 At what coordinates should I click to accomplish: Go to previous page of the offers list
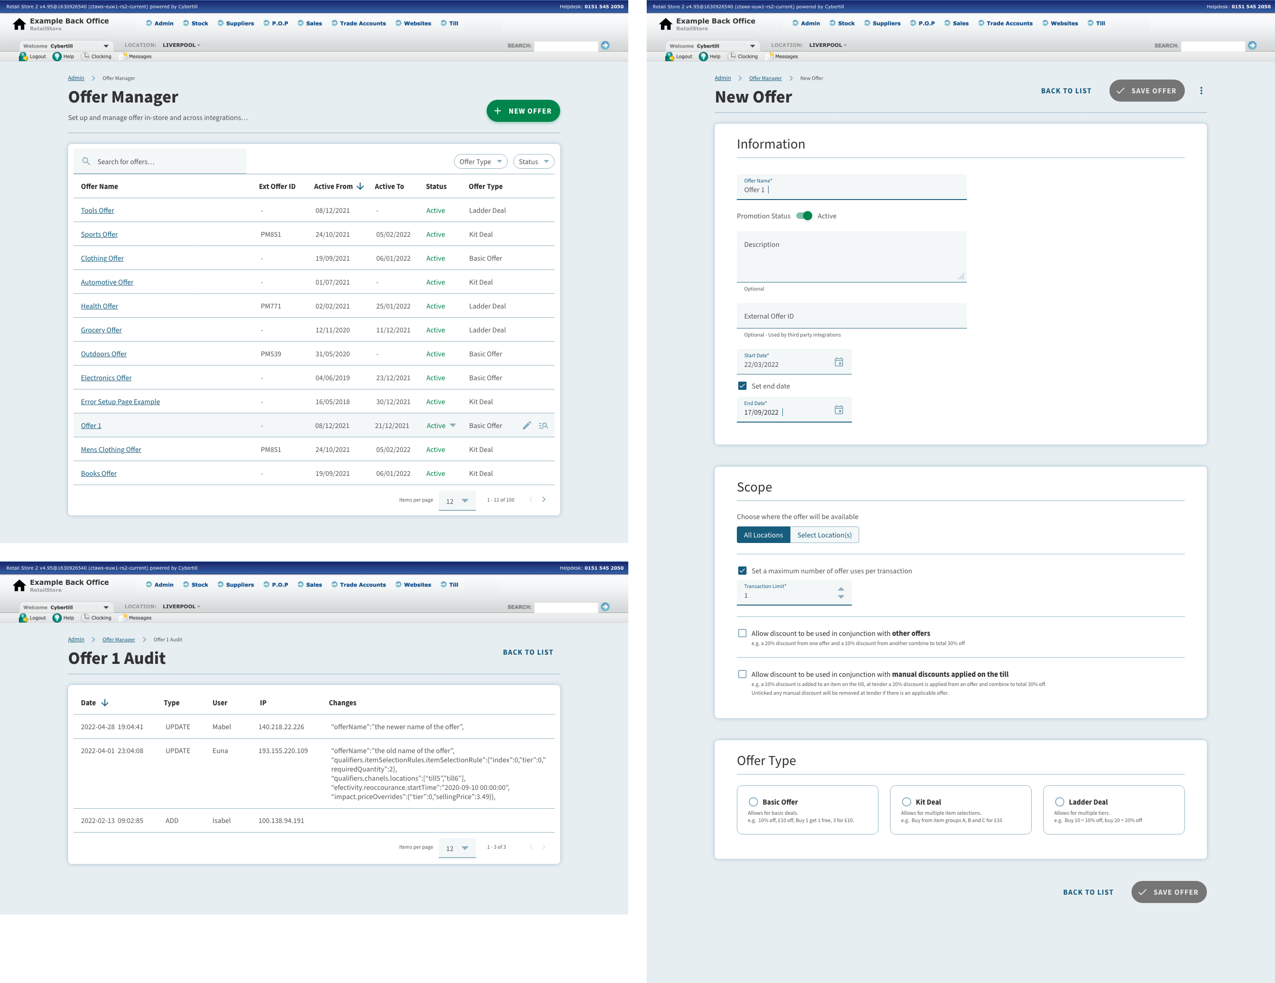(531, 500)
